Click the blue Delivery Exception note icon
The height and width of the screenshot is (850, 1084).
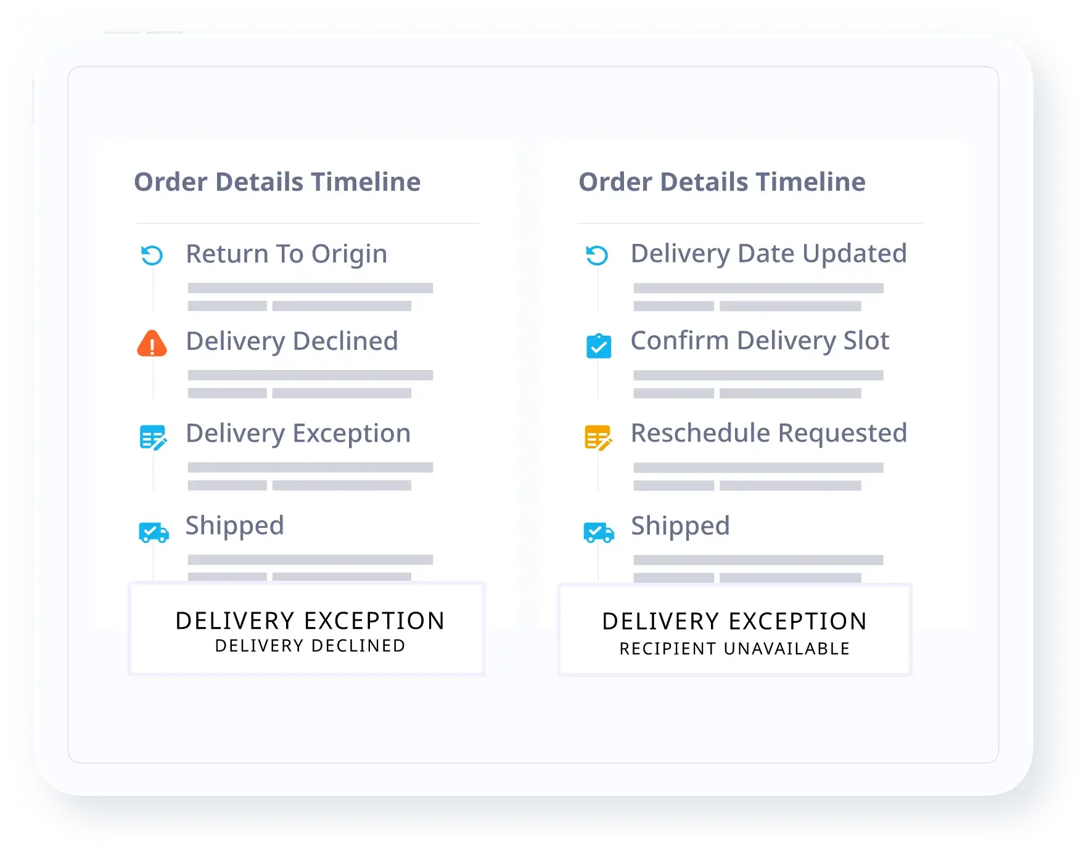(x=153, y=437)
